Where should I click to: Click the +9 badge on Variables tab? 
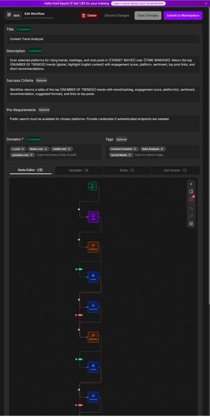tap(86, 170)
